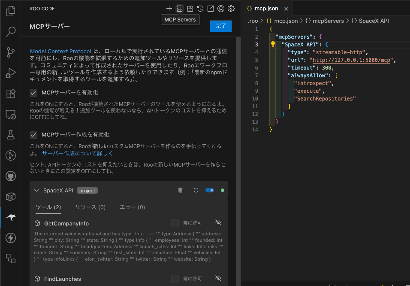The width and height of the screenshot is (410, 286).
Task: Open the Search view in activity bar
Action: click(10, 31)
